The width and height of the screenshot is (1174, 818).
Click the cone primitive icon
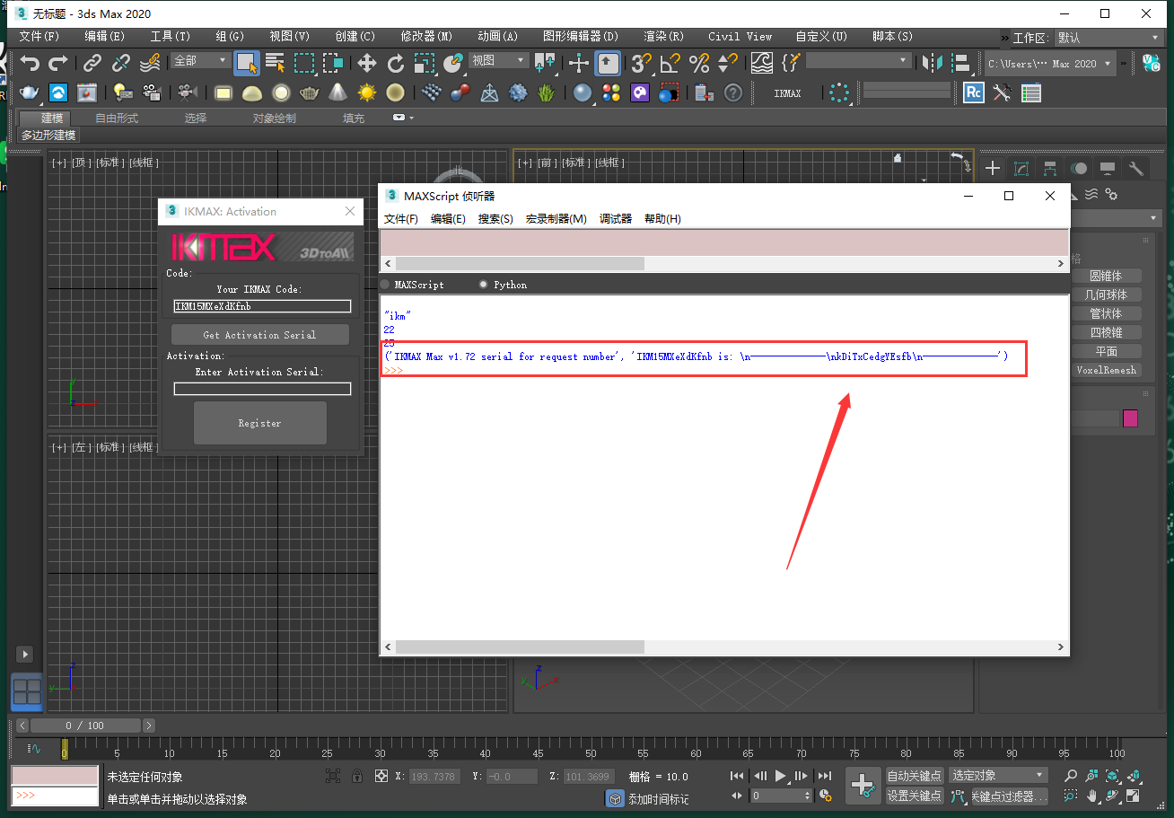337,92
